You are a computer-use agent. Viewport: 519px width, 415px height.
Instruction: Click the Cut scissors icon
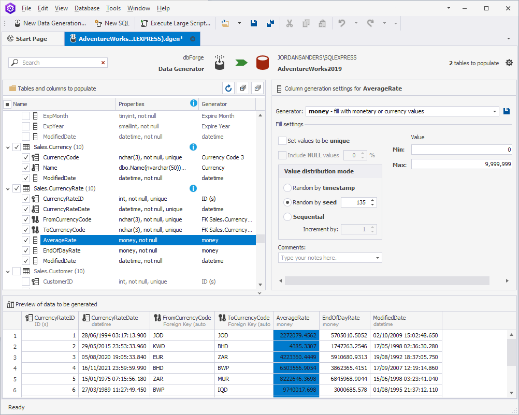point(290,23)
